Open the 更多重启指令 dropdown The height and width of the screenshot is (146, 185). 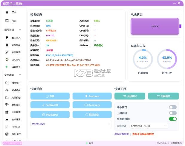71,124
